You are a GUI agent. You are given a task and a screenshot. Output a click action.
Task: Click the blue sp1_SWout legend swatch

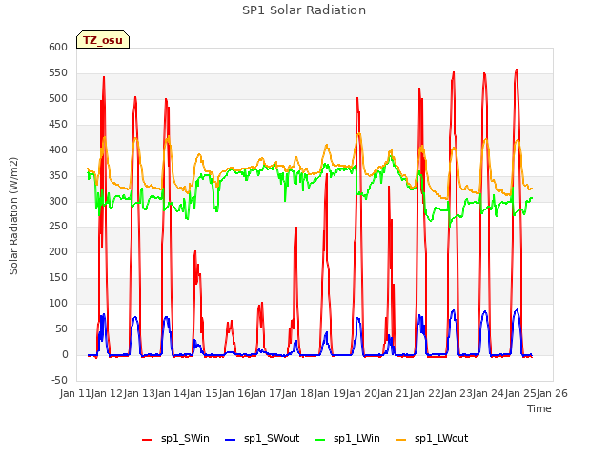[x=231, y=440]
